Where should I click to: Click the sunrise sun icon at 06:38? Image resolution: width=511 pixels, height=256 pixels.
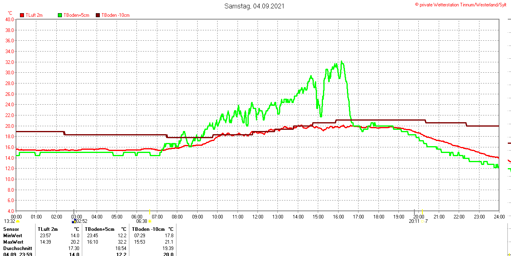point(150,221)
